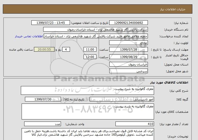Screen dimensions: 198x140
Task: Open buyer contact info link اطلاعات تماس خریدار
Action: coord(29,36)
